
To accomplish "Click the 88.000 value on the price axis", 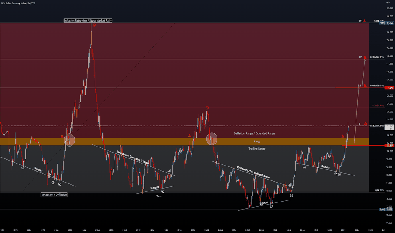I will [x=390, y=175].
